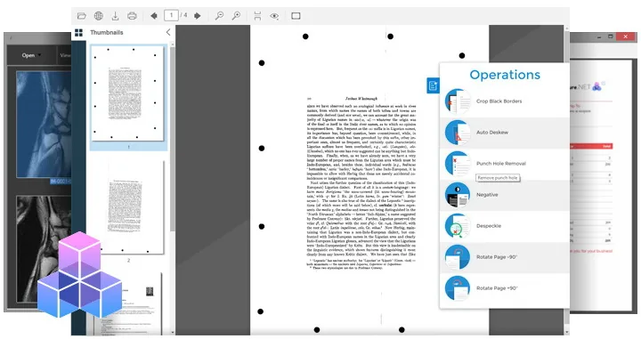Select the second page thumbnail
This screenshot has width=641, height=339.
pyautogui.click(x=128, y=206)
